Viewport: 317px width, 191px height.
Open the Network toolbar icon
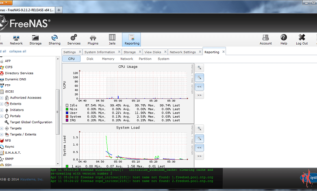[16, 39]
